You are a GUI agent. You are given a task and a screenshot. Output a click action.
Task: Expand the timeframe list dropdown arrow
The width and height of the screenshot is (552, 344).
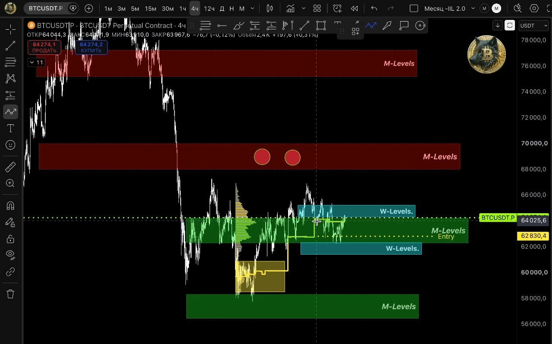point(252,9)
